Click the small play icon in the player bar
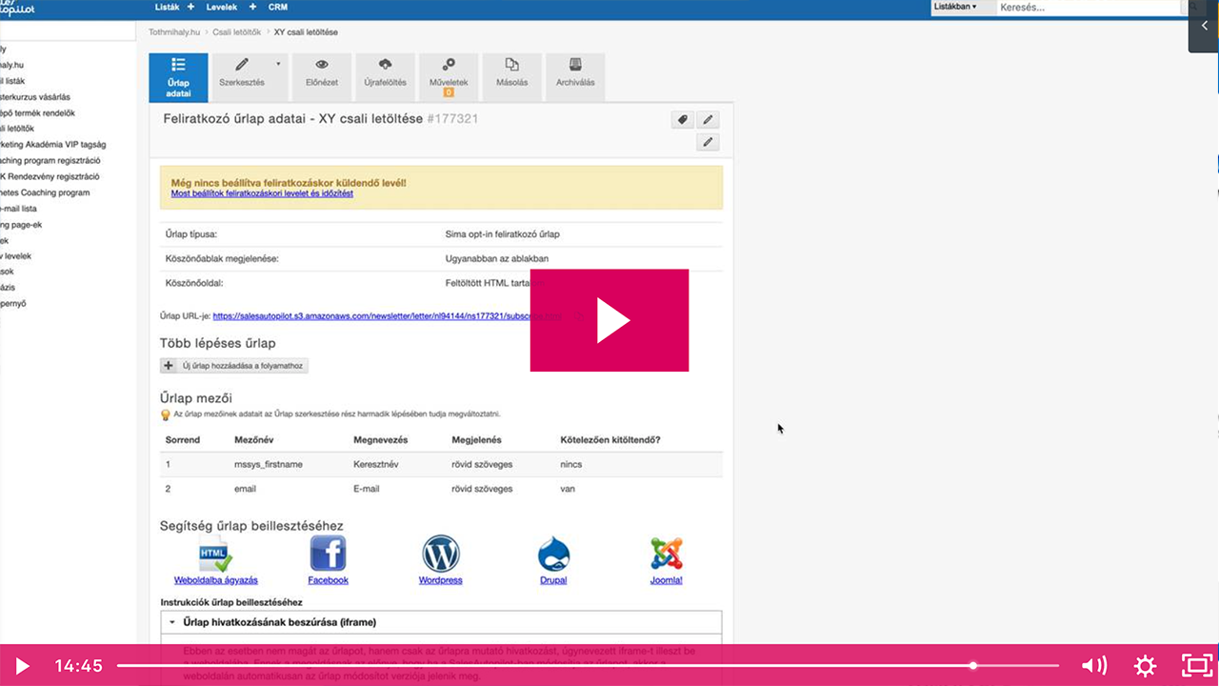The image size is (1219, 686). click(x=23, y=666)
